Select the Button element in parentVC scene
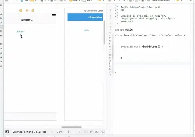Viewport: 195px width, 137px height. click(20, 32)
